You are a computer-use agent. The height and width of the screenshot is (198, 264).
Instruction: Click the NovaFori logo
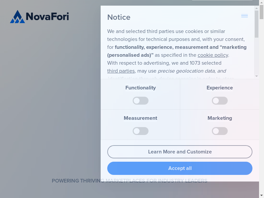(39, 16)
